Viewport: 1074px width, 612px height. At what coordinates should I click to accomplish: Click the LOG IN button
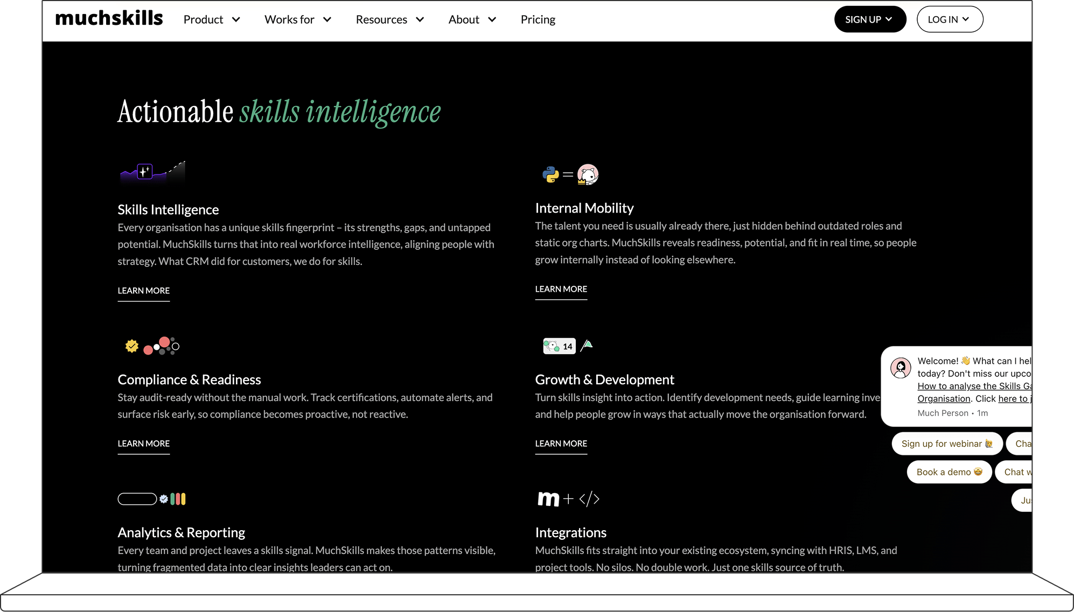tap(949, 19)
